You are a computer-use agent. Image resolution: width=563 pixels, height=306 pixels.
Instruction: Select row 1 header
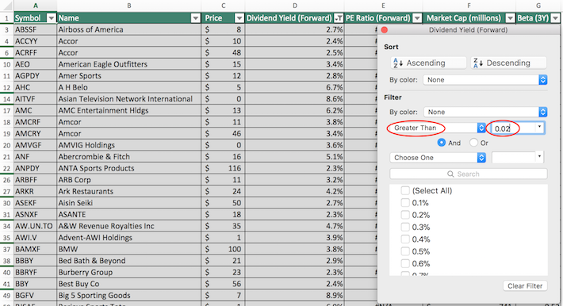tap(7, 18)
